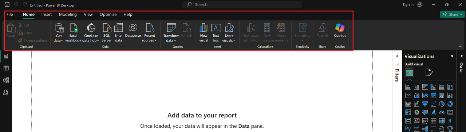466x132 pixels.
Task: Choose the Funnel chart visual
Action: click(x=425, y=104)
